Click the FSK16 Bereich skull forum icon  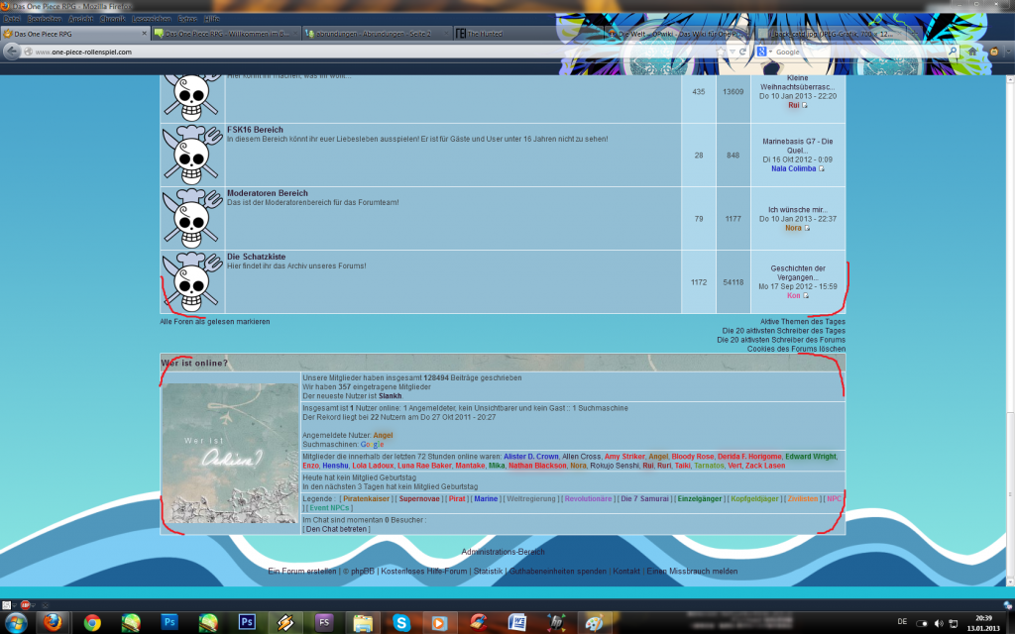(192, 156)
